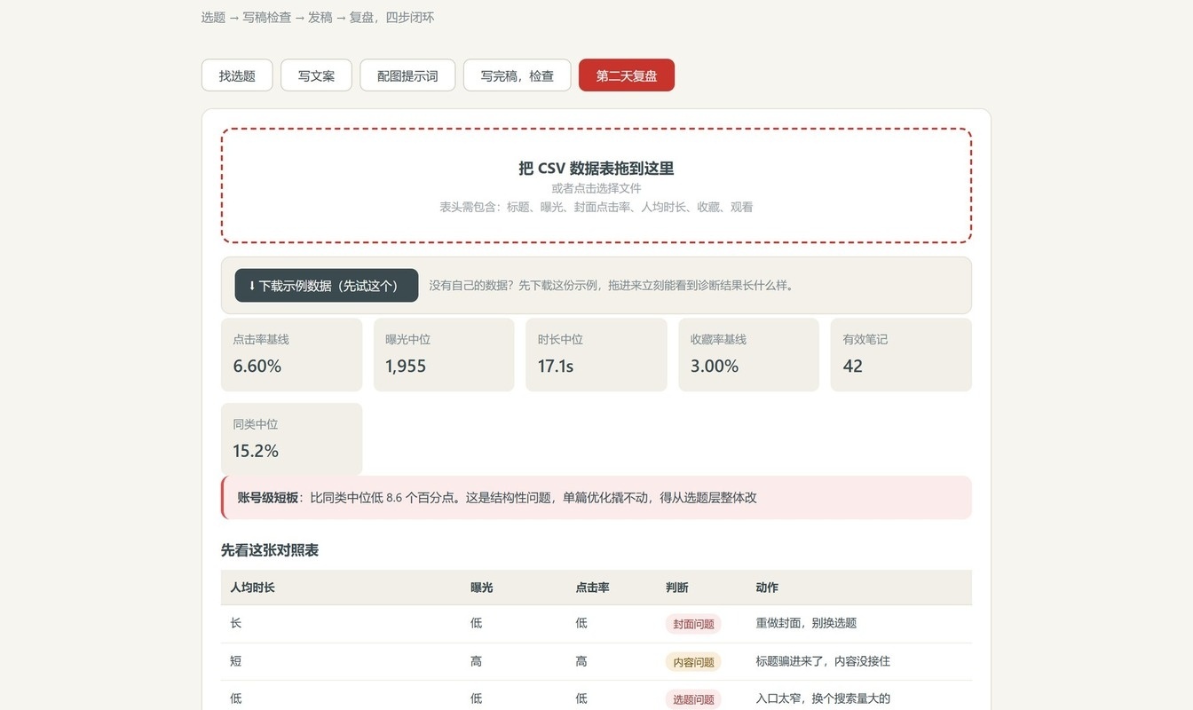Click the 重做封面，别换选题 action cell
Viewport: 1193px width, 710px height.
pos(806,623)
